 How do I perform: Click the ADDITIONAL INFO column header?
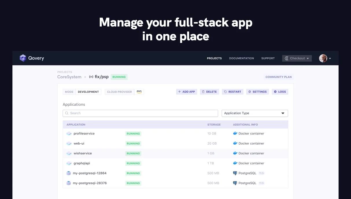(x=245, y=125)
